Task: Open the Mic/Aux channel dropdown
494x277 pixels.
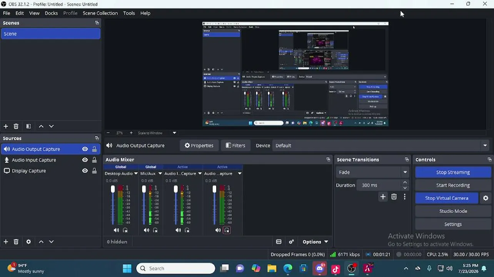Action: (x=160, y=174)
